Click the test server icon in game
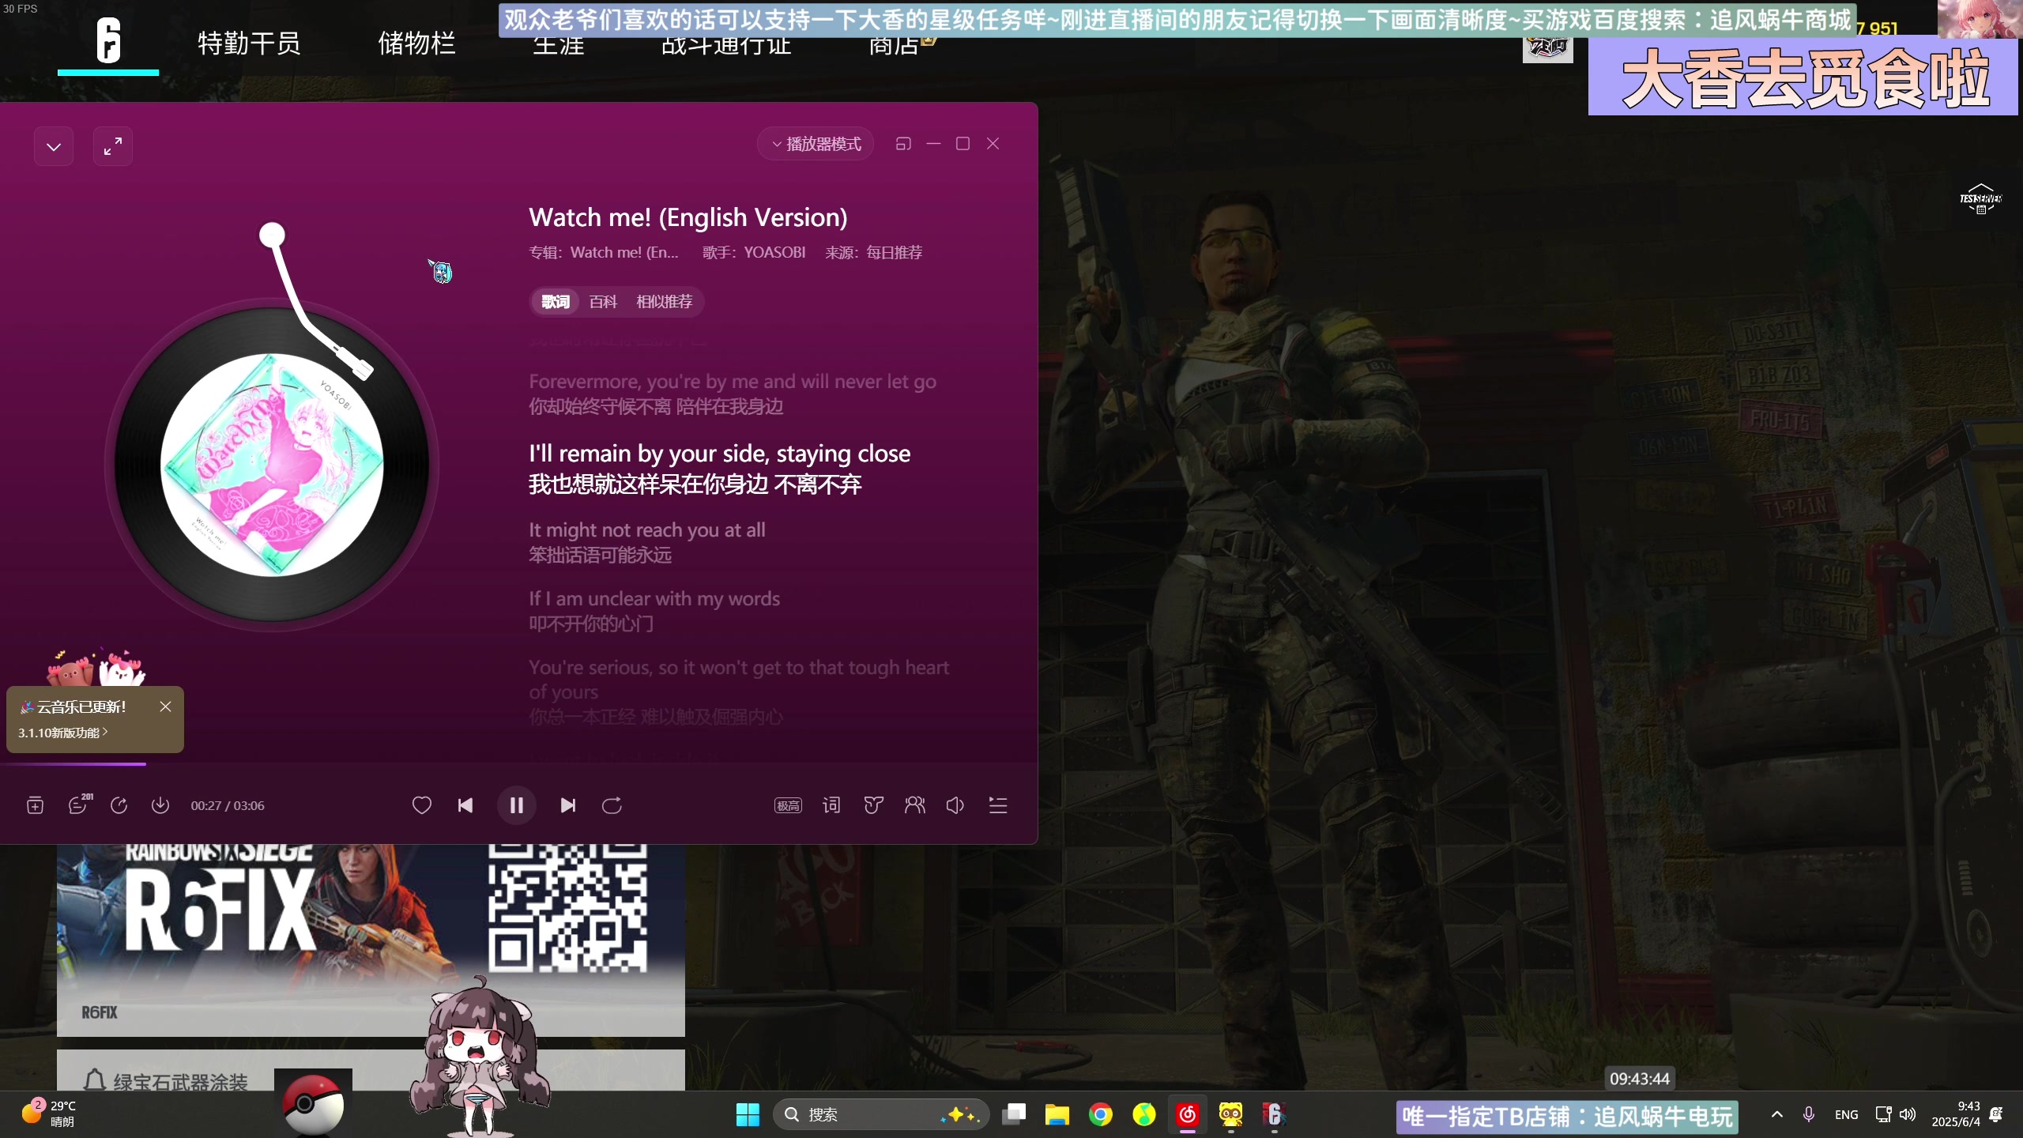Image resolution: width=2023 pixels, height=1138 pixels. 1980,199
